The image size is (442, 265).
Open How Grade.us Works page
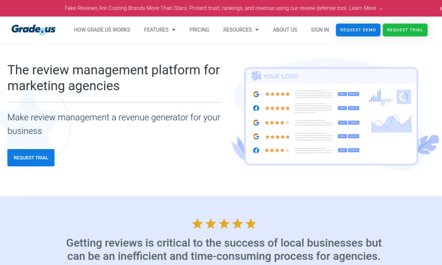pyautogui.click(x=102, y=30)
